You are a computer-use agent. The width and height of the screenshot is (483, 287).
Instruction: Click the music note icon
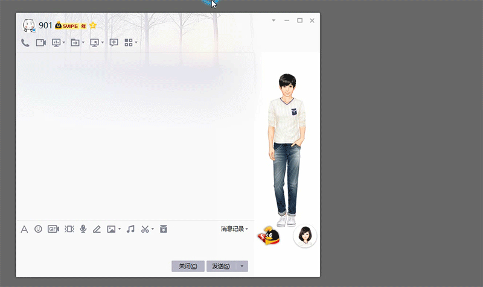(x=130, y=229)
